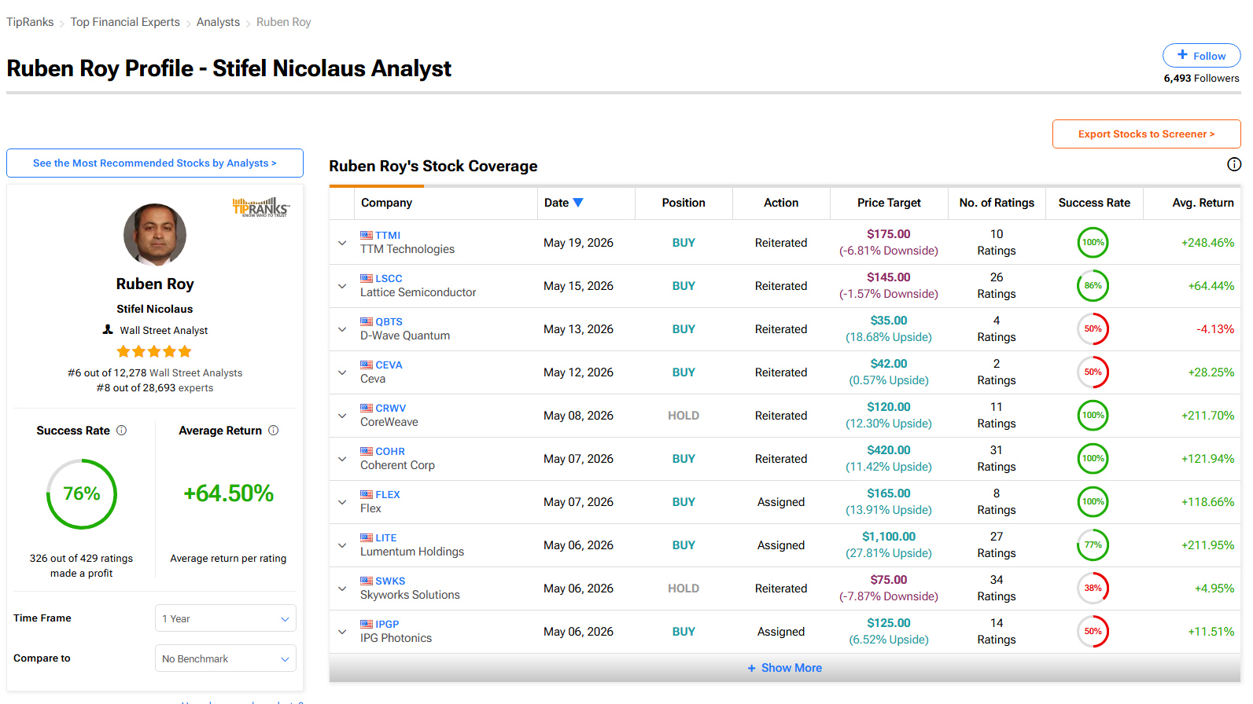
Task: Follow analyst Ruben Roy
Action: click(x=1202, y=56)
